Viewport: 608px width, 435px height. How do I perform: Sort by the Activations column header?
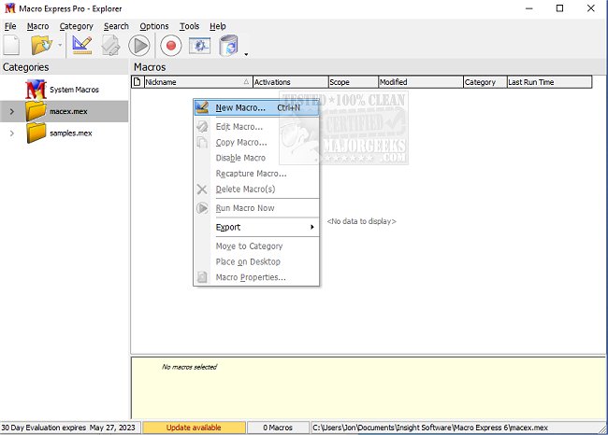coord(290,82)
